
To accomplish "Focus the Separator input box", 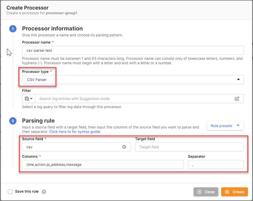I will click(x=216, y=164).
